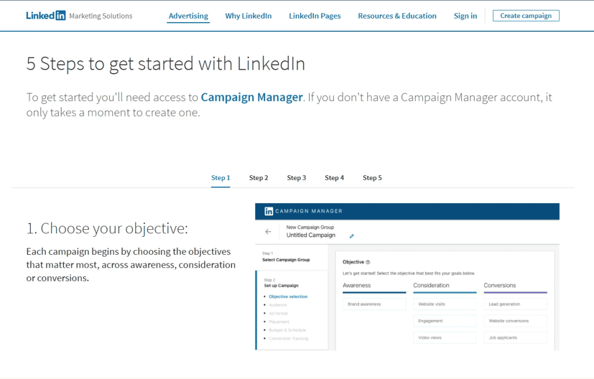The image size is (594, 379).
Task: Select the Step 1 tab
Action: pyautogui.click(x=220, y=178)
